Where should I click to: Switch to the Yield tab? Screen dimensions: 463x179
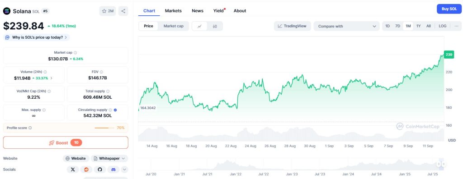coord(219,11)
